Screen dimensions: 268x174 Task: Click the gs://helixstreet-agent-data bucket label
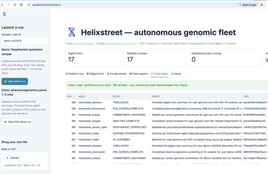point(121,44)
